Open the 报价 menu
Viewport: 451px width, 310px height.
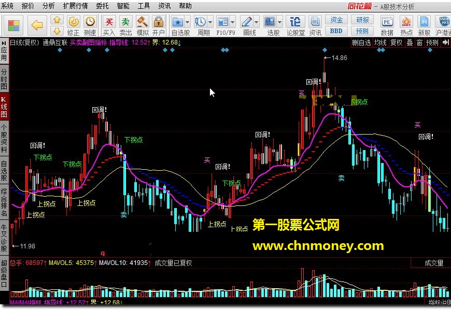28,6
